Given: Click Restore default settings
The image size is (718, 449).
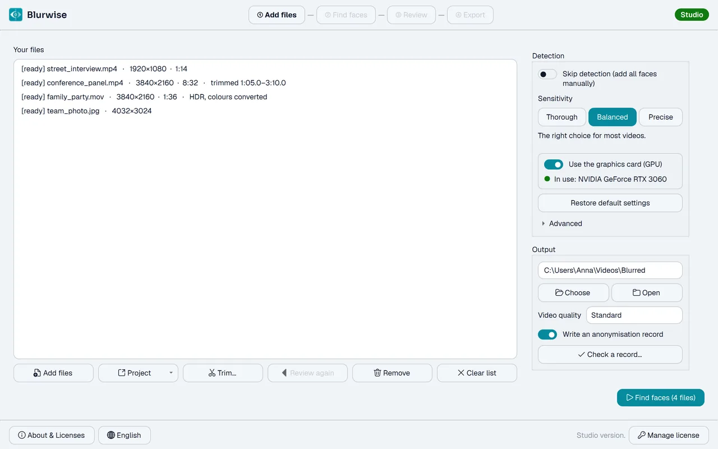Looking at the screenshot, I should point(610,203).
